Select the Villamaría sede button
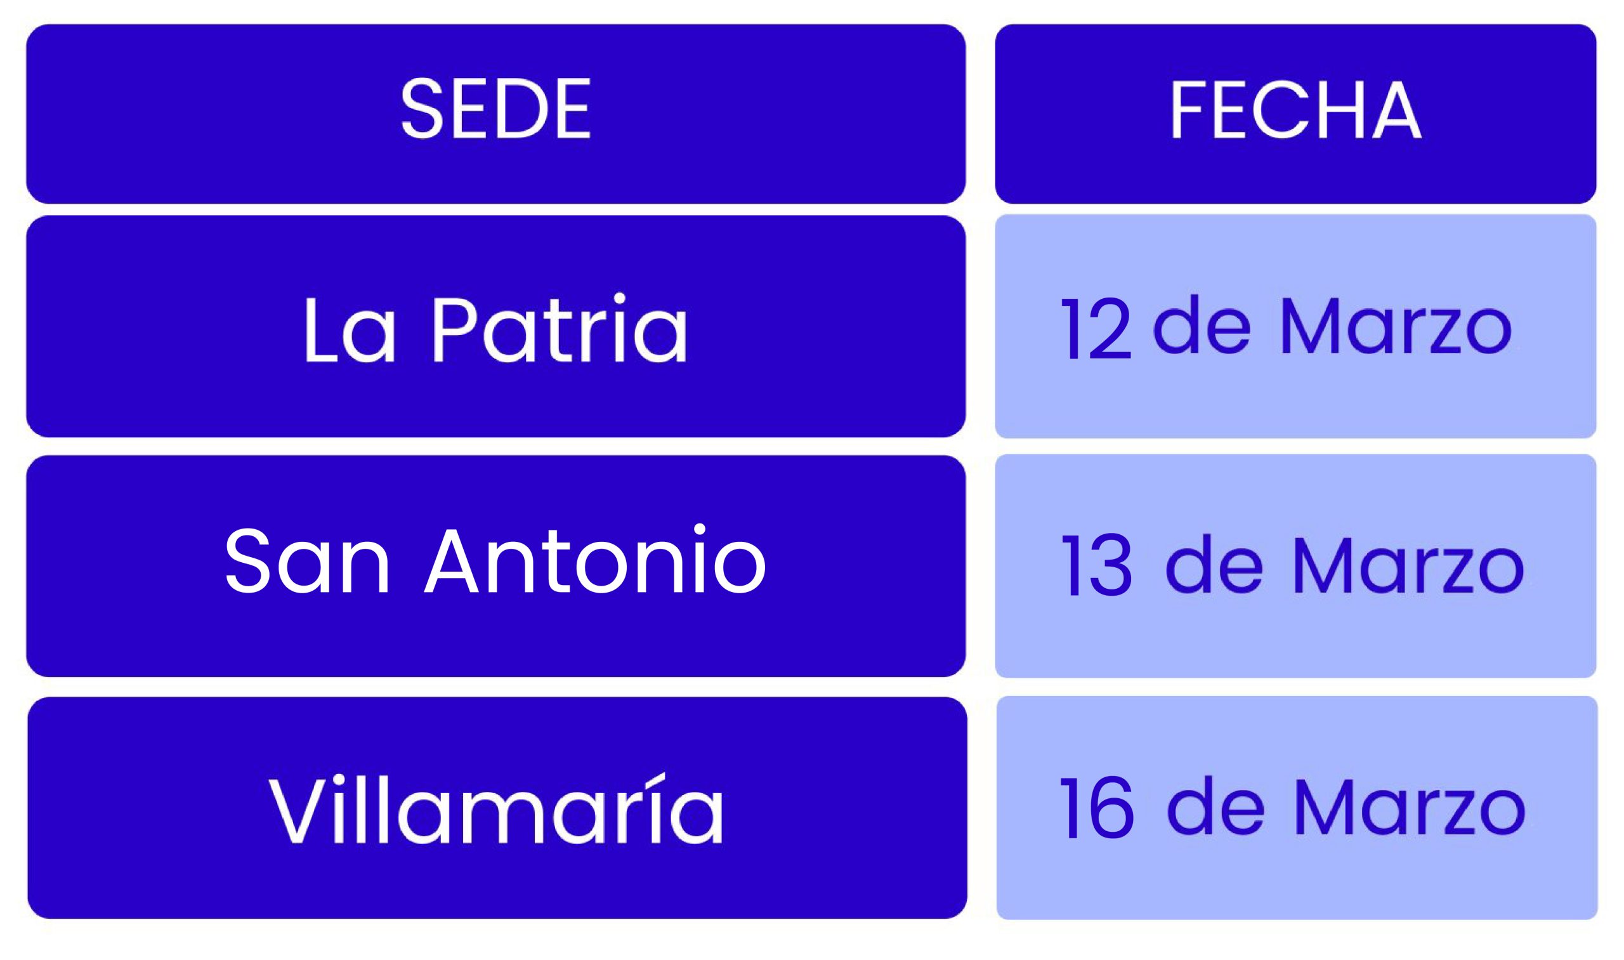1624x960 pixels. [497, 807]
